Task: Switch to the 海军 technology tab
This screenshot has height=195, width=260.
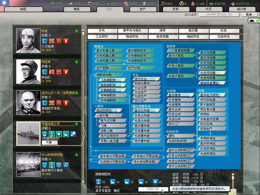Action: [162, 30]
